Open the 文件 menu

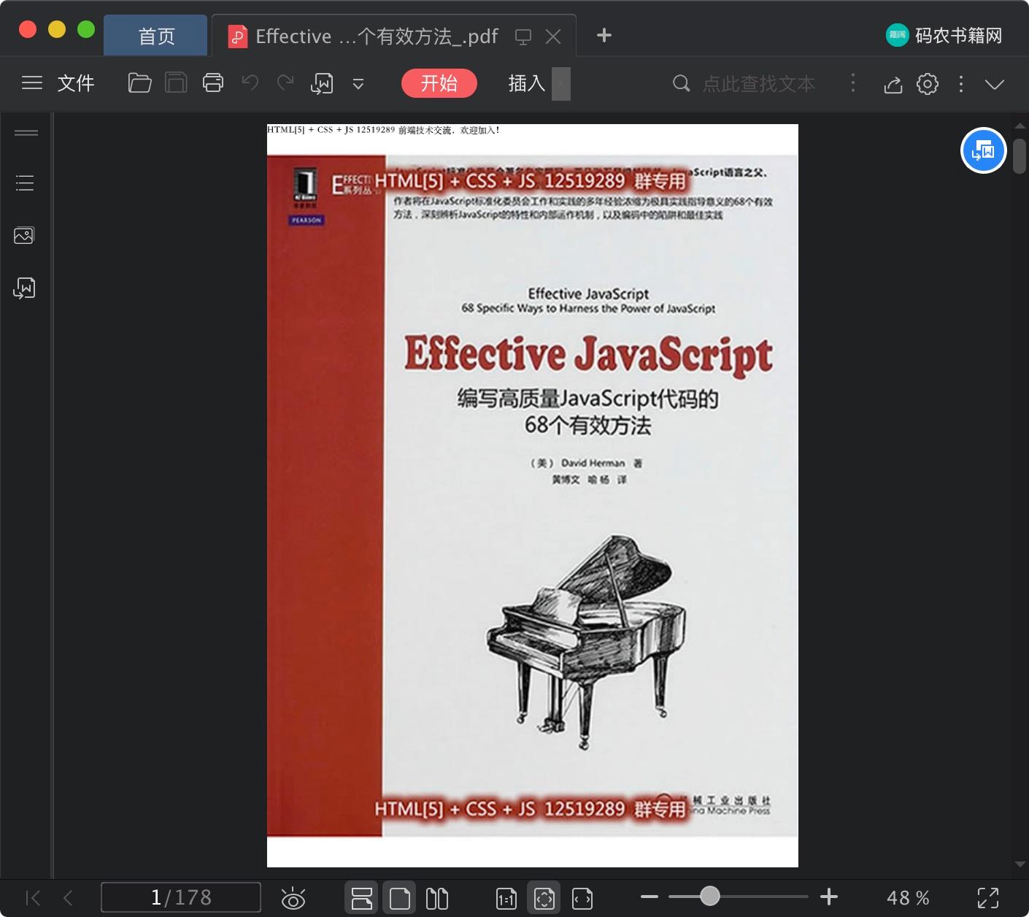[76, 83]
